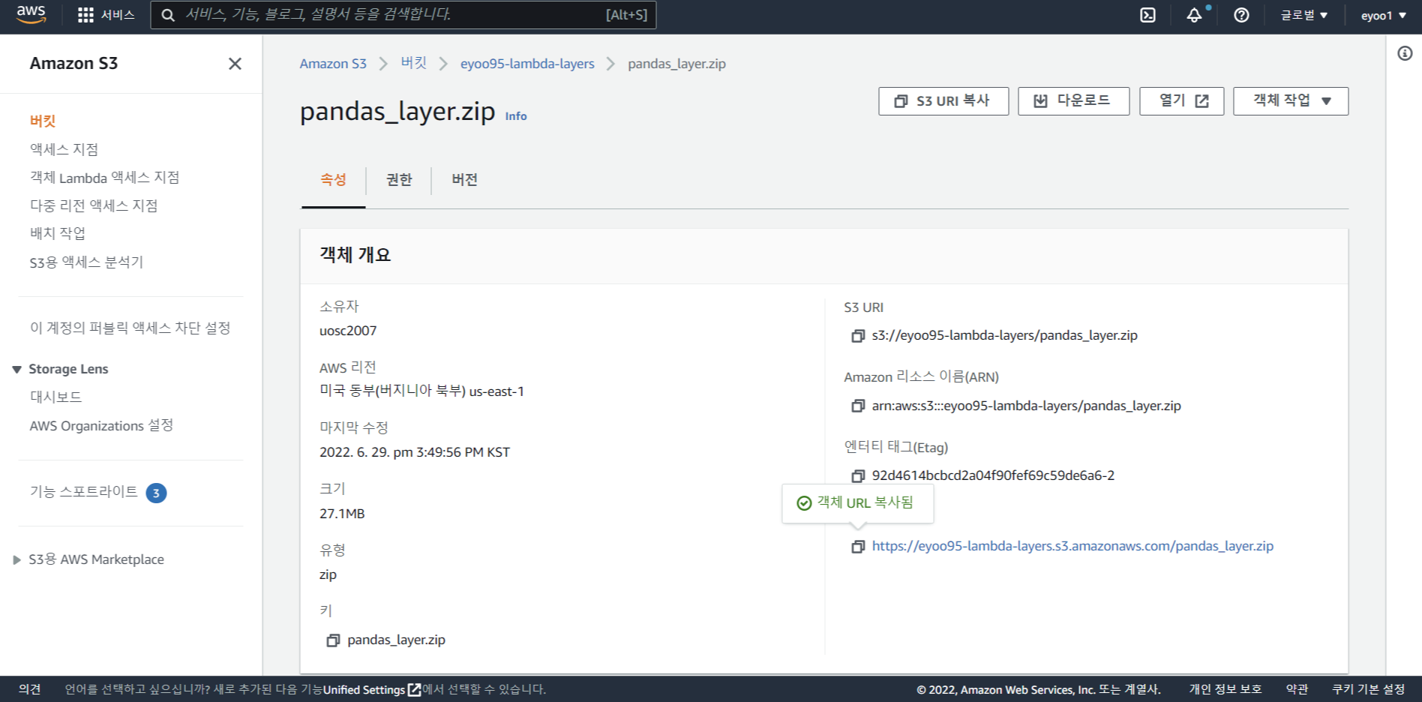This screenshot has width=1422, height=702.
Task: Click the 객체 URL 복사됨 confirmation popup
Action: point(857,503)
